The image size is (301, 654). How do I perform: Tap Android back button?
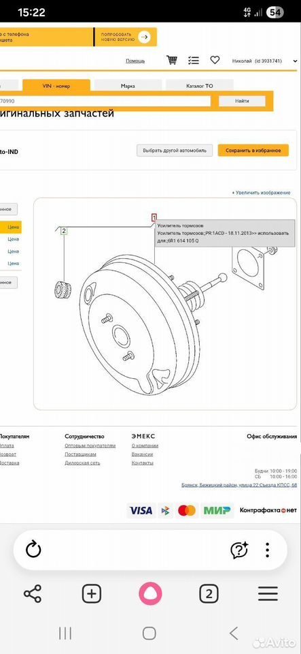[x=234, y=634]
